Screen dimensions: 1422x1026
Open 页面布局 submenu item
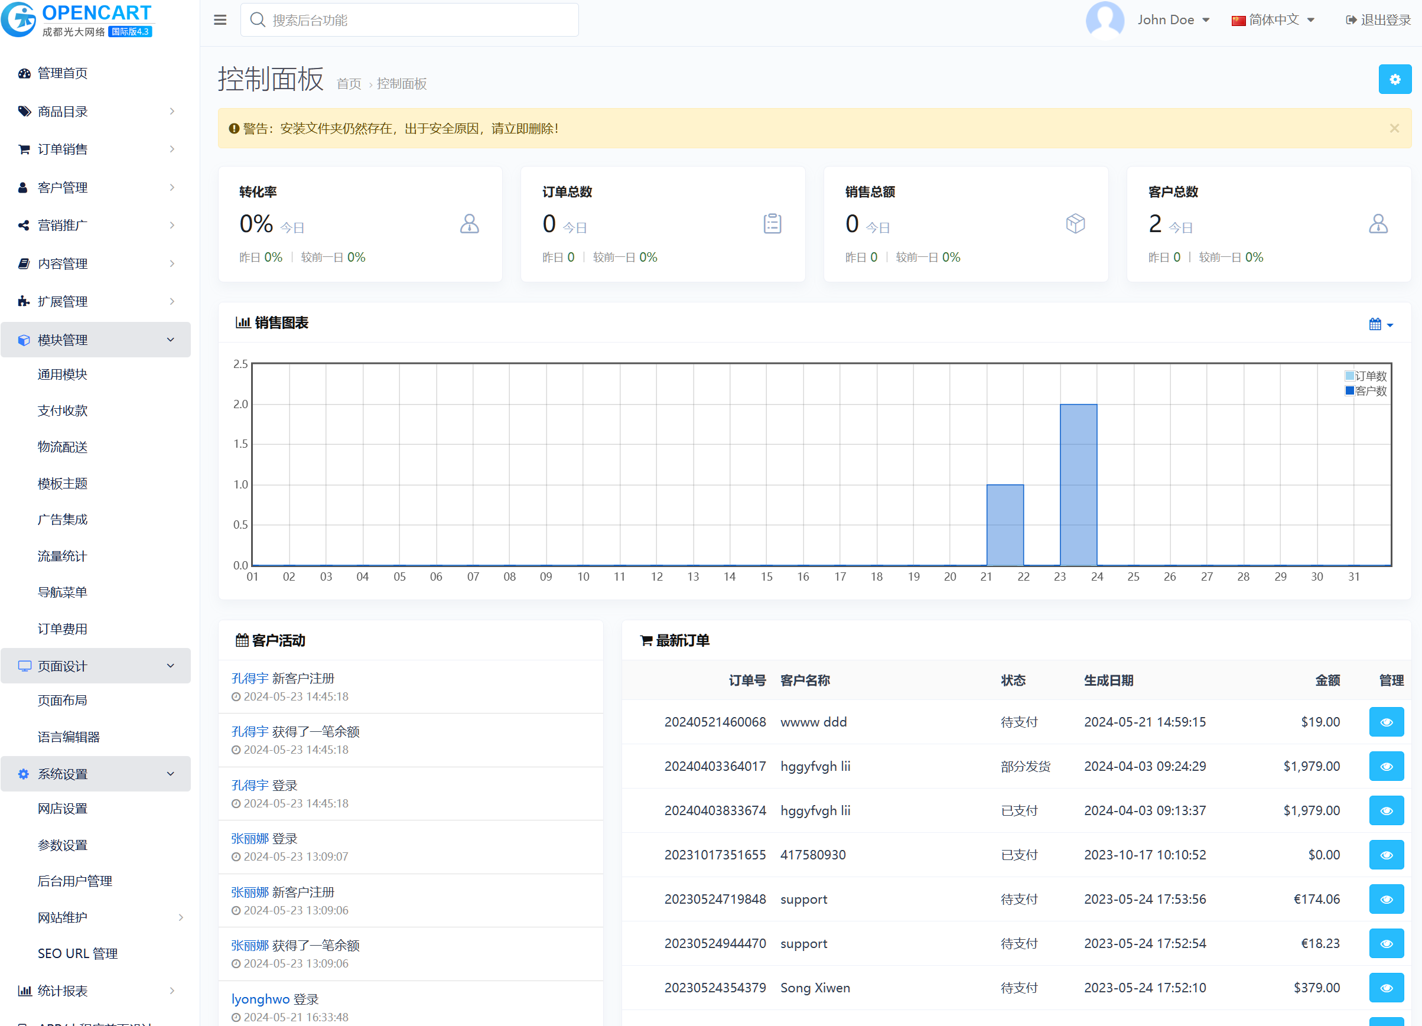coord(62,700)
